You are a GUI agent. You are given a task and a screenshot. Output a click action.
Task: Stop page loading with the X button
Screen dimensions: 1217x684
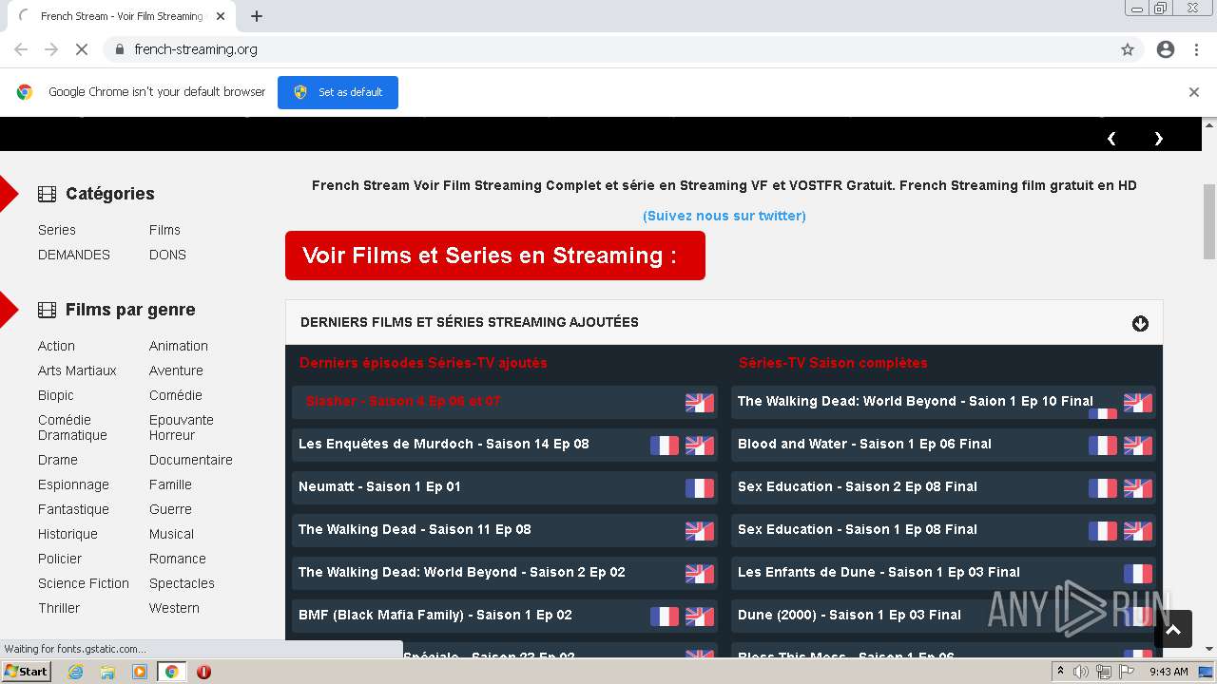pyautogui.click(x=82, y=49)
